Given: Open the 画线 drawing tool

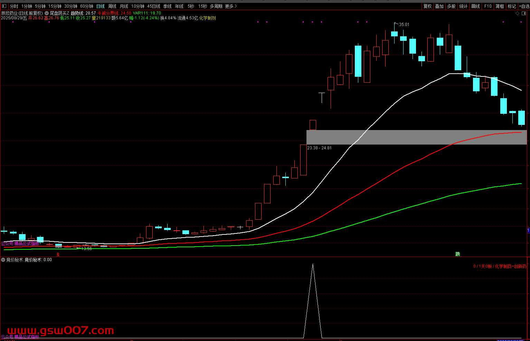Looking at the screenshot, I should tap(476, 6).
